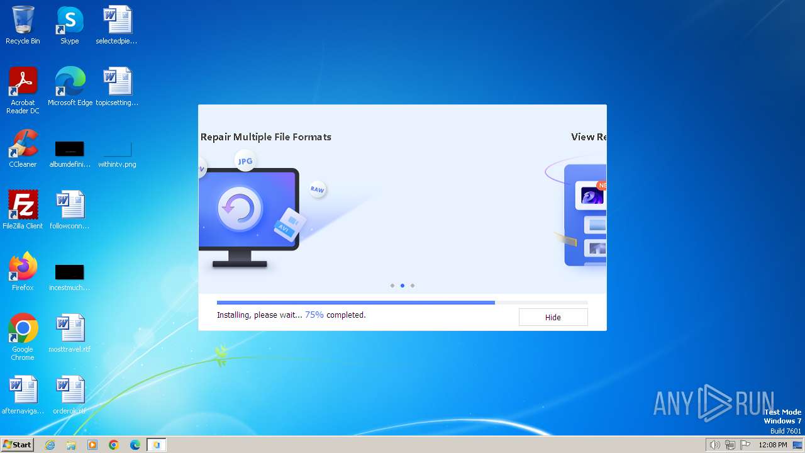Hide the installer window with Hide button
Viewport: 805px width, 453px height.
coord(553,317)
